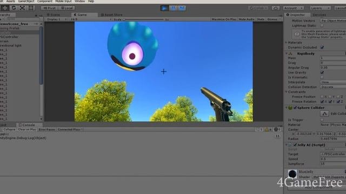The height and width of the screenshot is (194, 346).
Task: Click the Rigidbody component icon
Action: 291,54
